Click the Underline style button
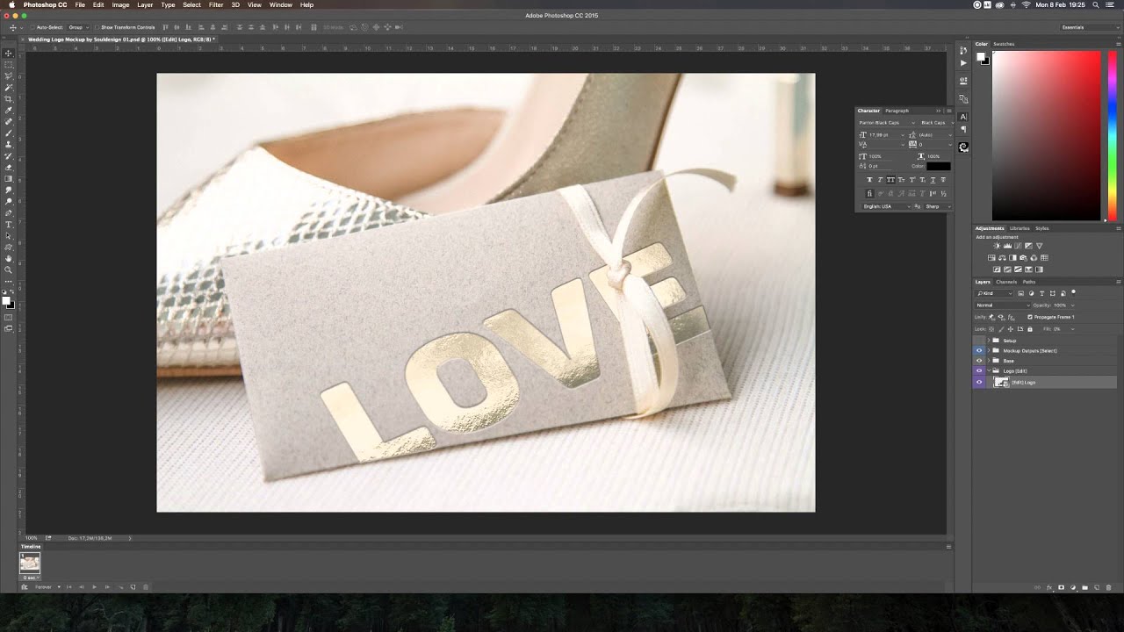Screen dimensions: 1124x632 coord(933,180)
